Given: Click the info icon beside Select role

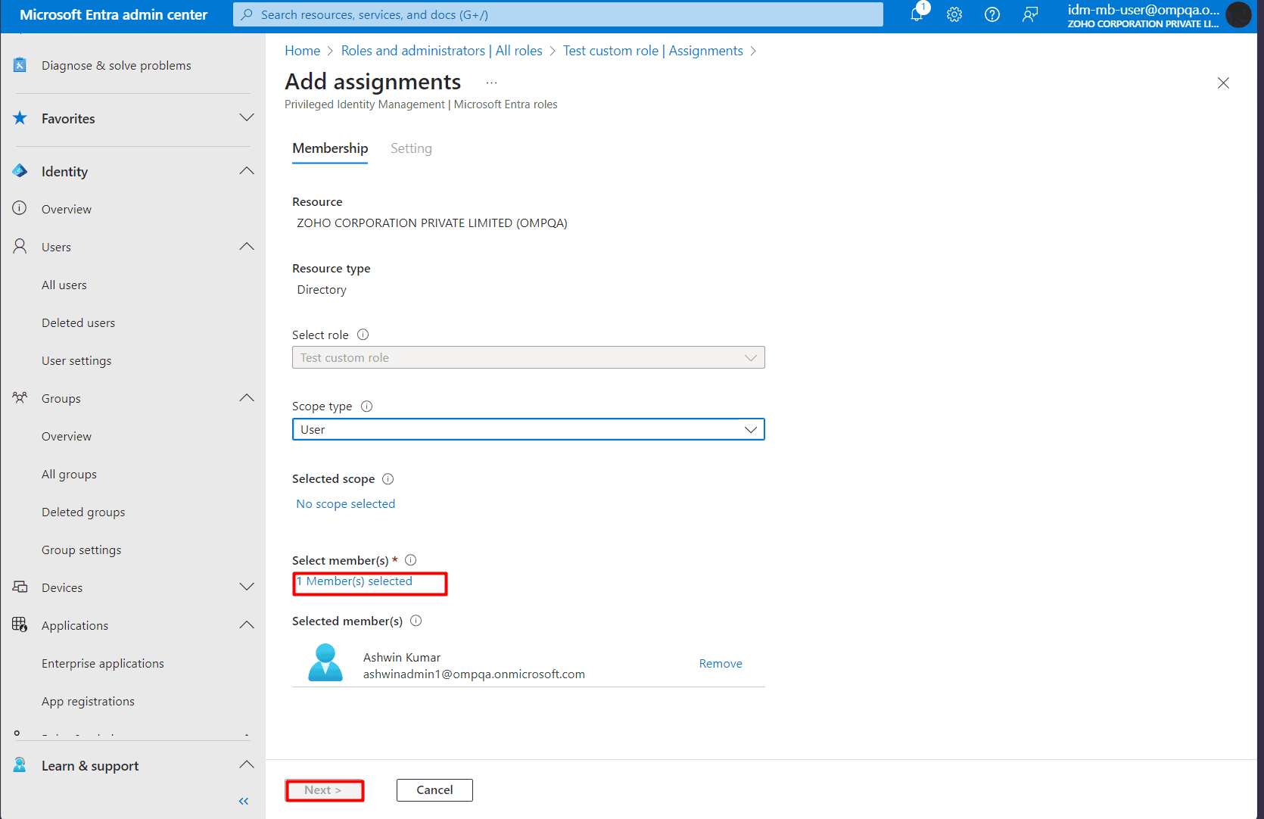Looking at the screenshot, I should pyautogui.click(x=363, y=335).
